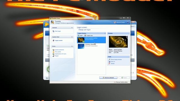Collapse the System Start sidebar section
The width and height of the screenshot is (180, 101).
click(72, 37)
